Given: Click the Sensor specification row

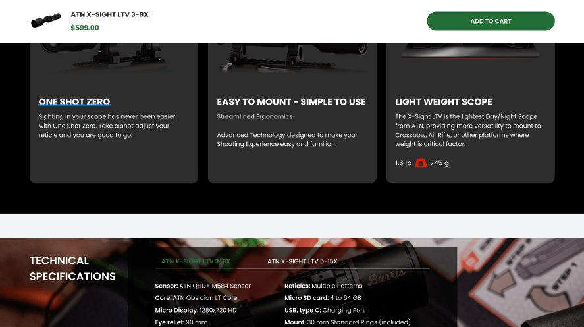Looking at the screenshot, I should point(203,286).
